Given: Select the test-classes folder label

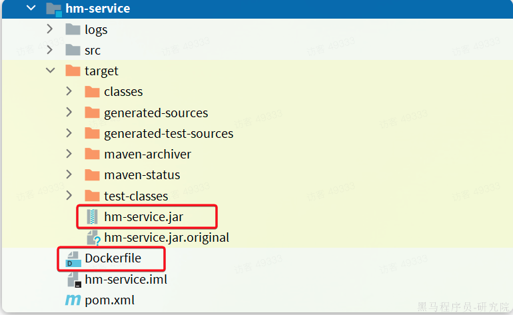Looking at the screenshot, I should pyautogui.click(x=136, y=196).
